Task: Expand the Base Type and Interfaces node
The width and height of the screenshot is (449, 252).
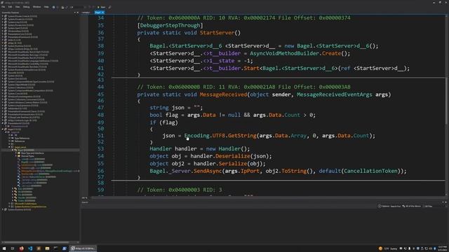Action: (x=16, y=153)
